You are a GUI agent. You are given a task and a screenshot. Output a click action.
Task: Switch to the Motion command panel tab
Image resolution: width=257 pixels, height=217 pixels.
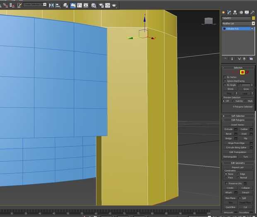(241, 12)
